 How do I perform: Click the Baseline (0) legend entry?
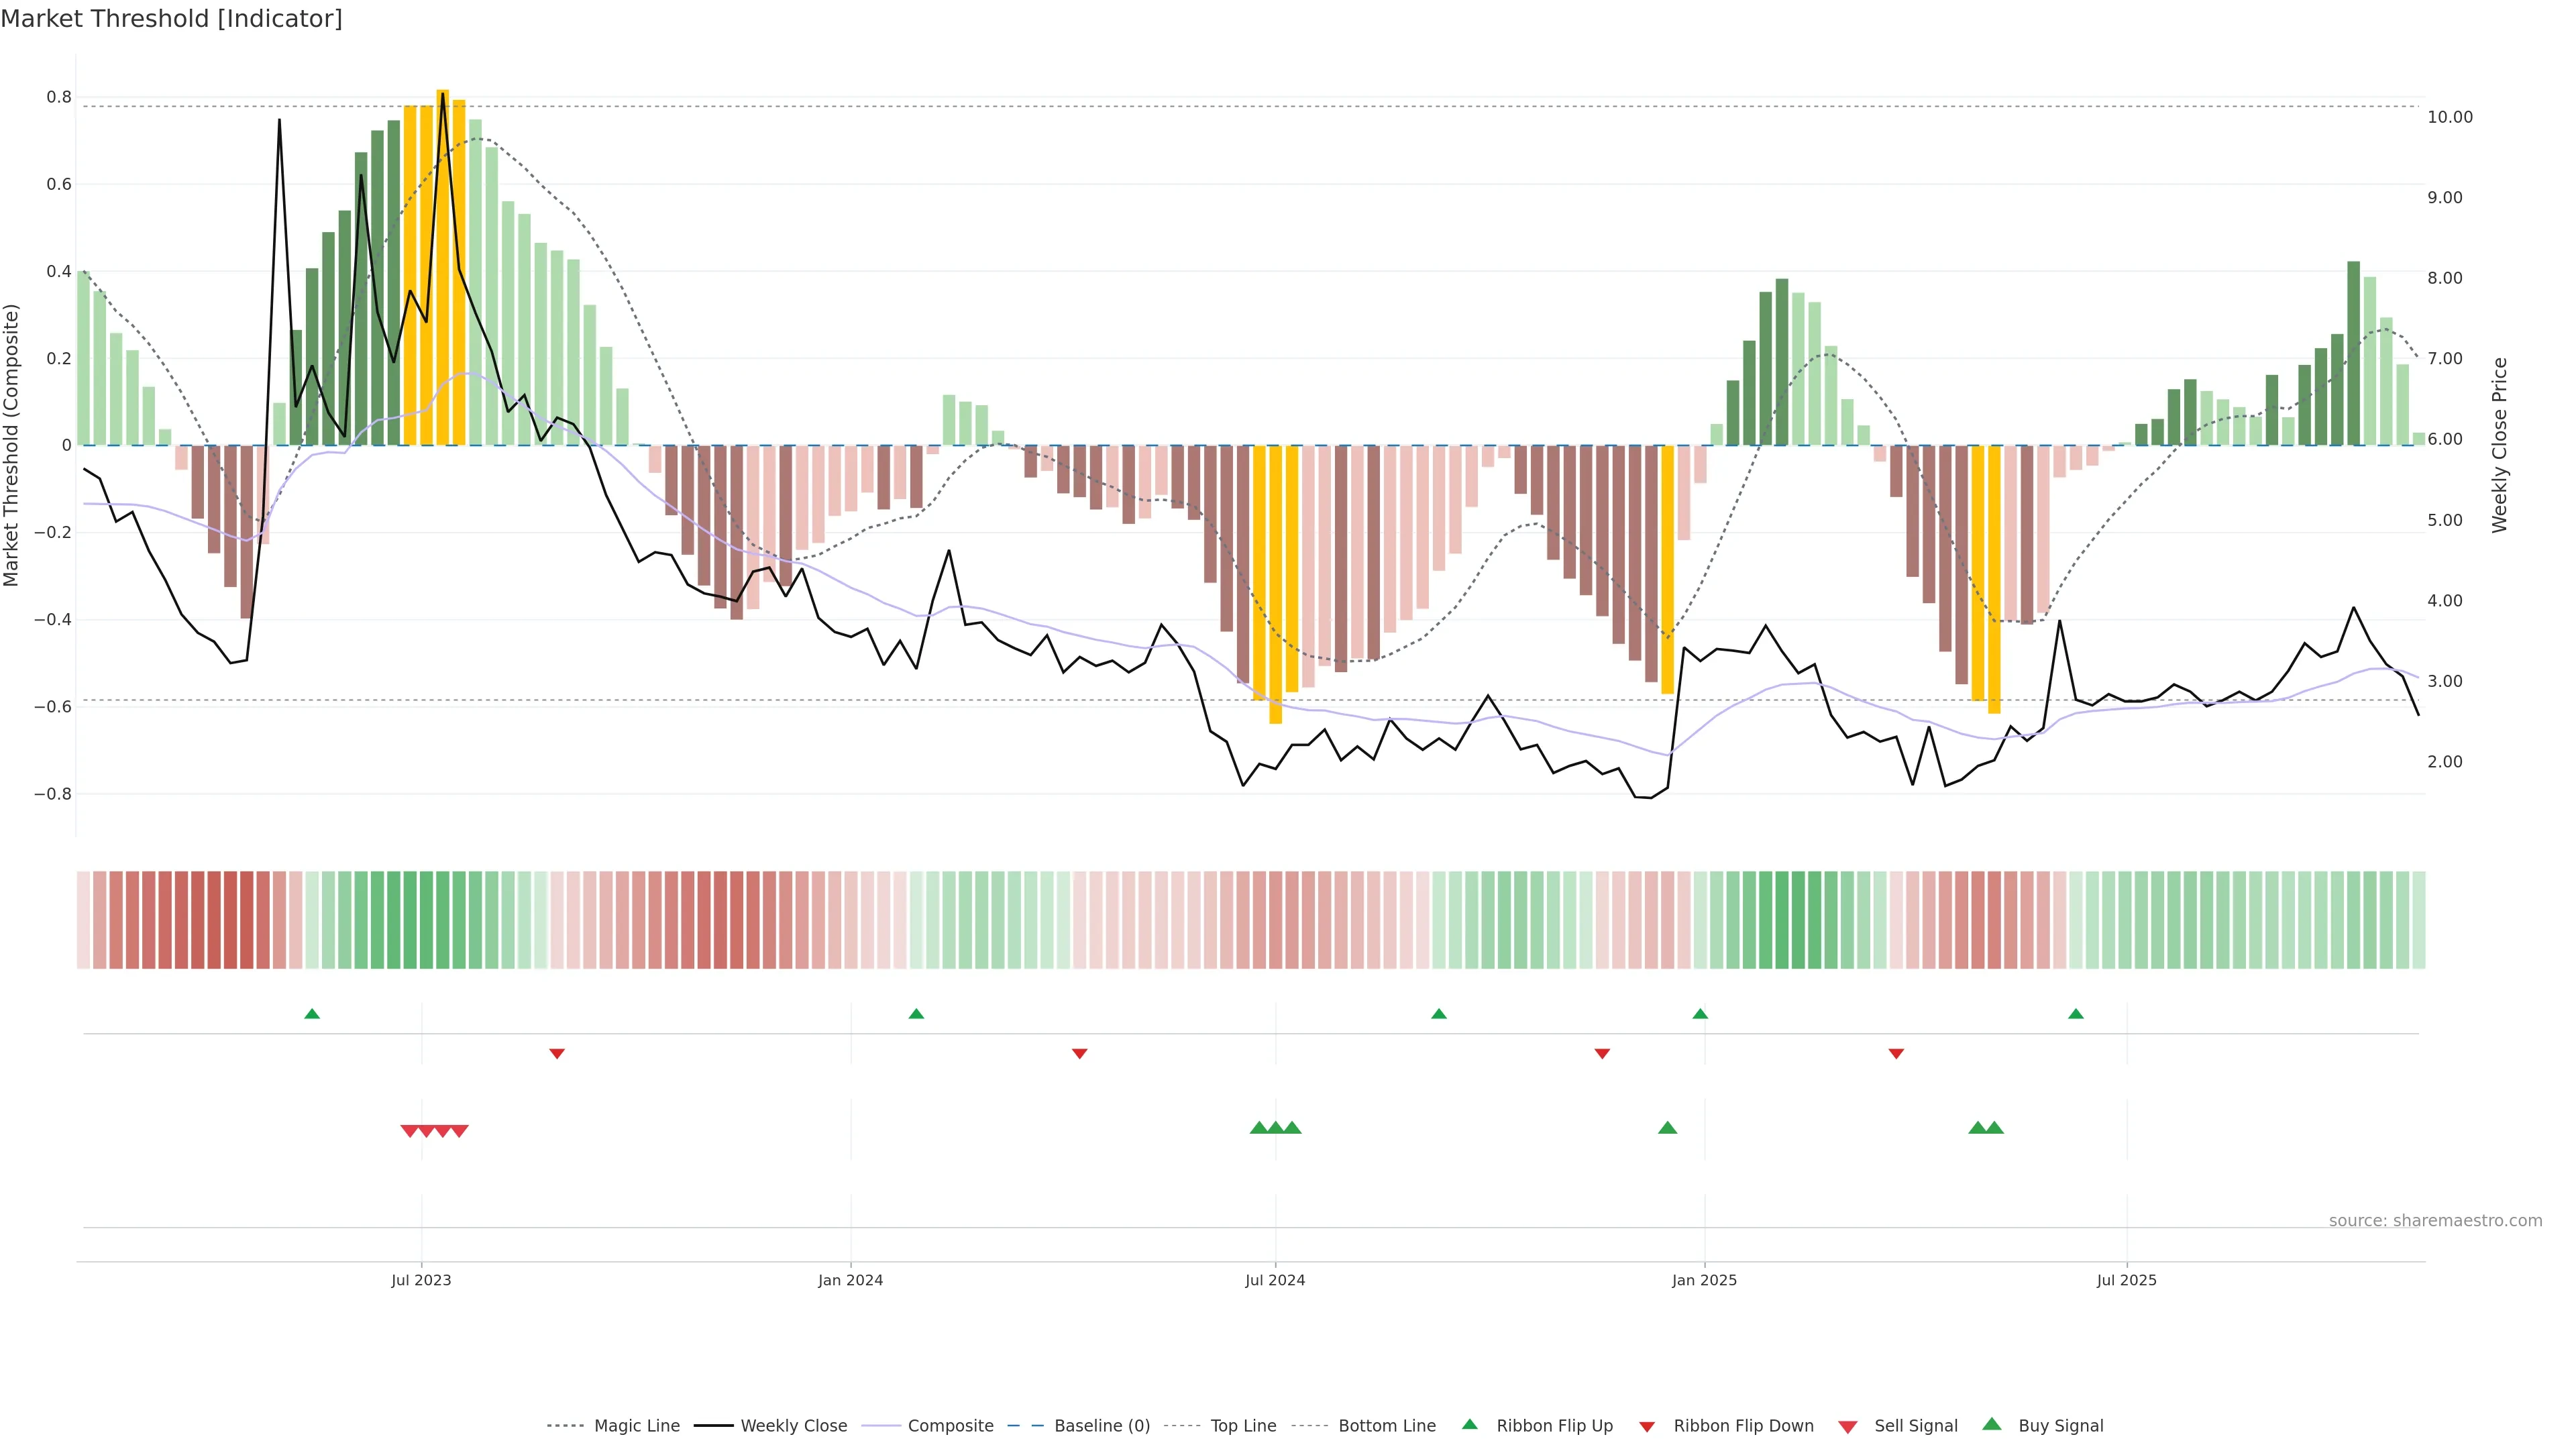tap(1102, 1426)
